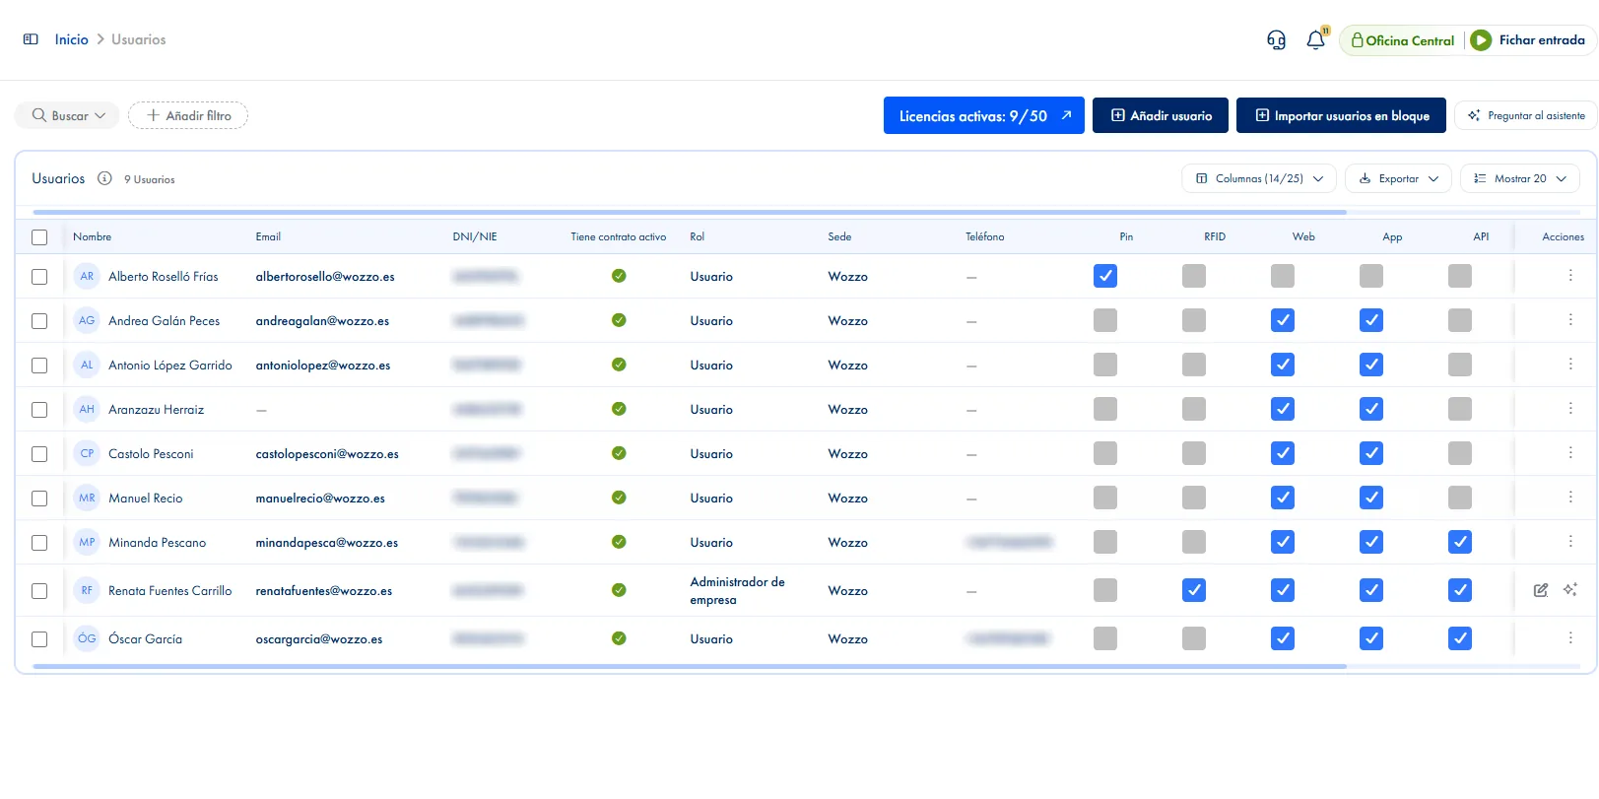Open actions menu for Antonio López Garrido
The height and width of the screenshot is (799, 1599).
[1570, 365]
